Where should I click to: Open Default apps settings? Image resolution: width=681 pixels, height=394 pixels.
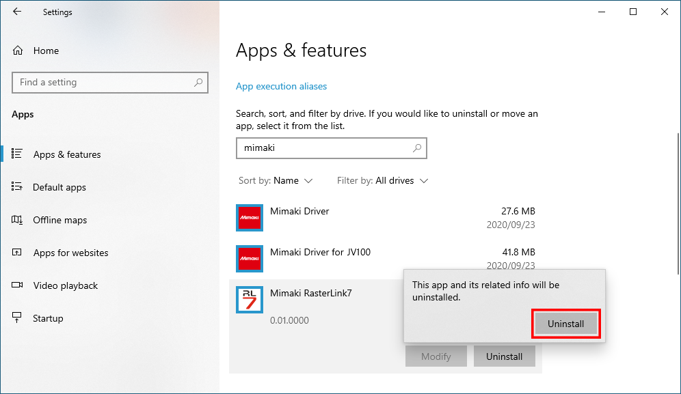point(59,187)
